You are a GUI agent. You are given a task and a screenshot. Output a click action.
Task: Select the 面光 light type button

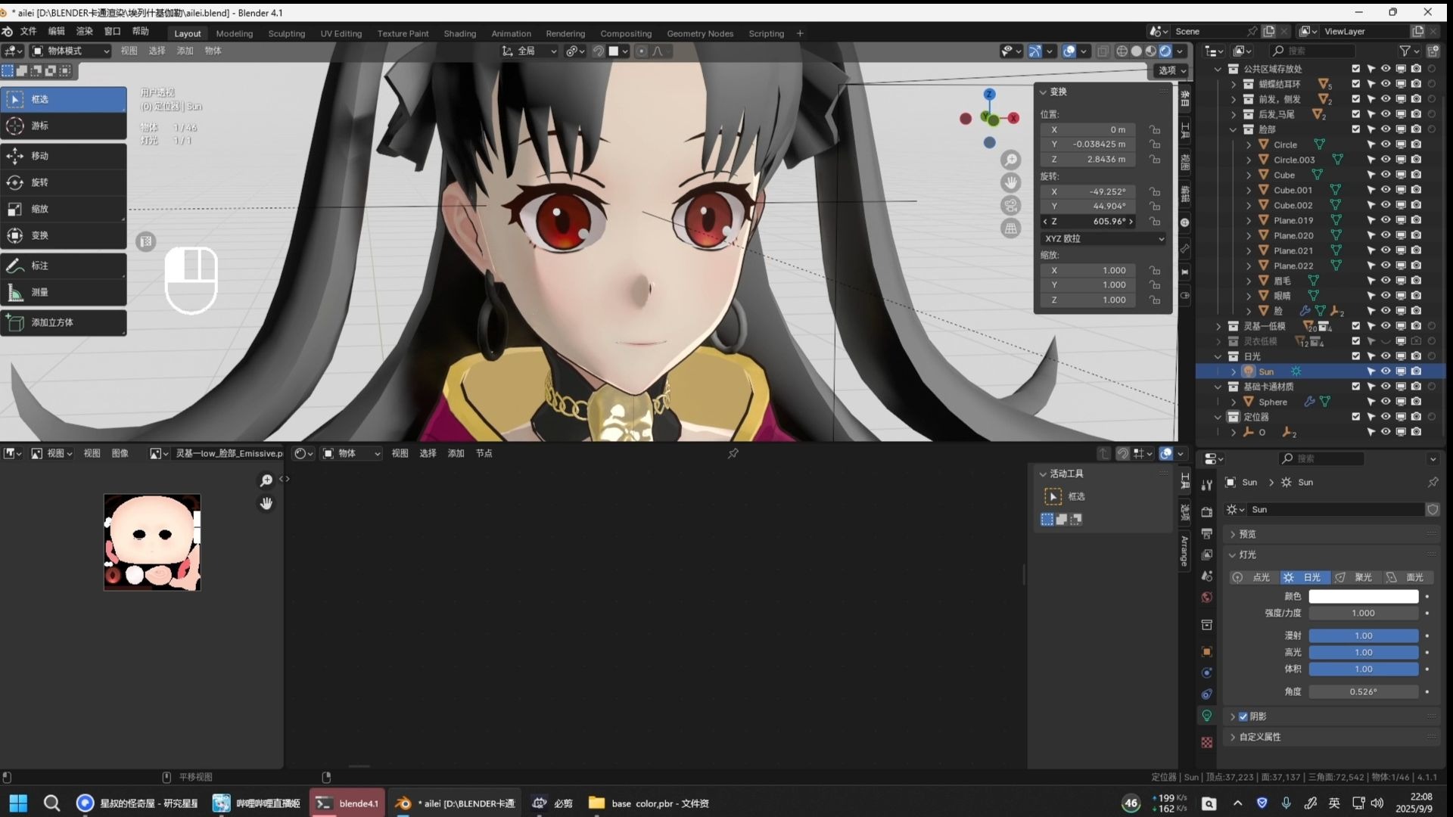(x=1407, y=577)
